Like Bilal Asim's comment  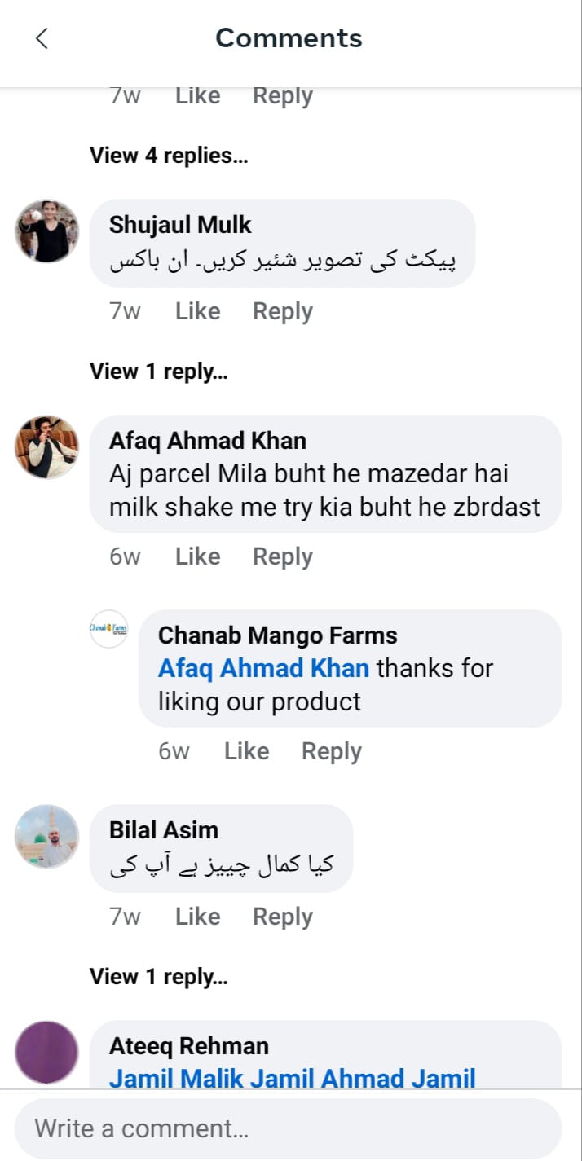(x=198, y=917)
